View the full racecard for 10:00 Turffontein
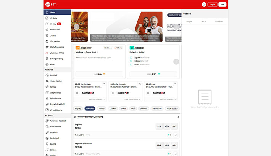Screen dimensions: 271x156 (x=97, y=99)
